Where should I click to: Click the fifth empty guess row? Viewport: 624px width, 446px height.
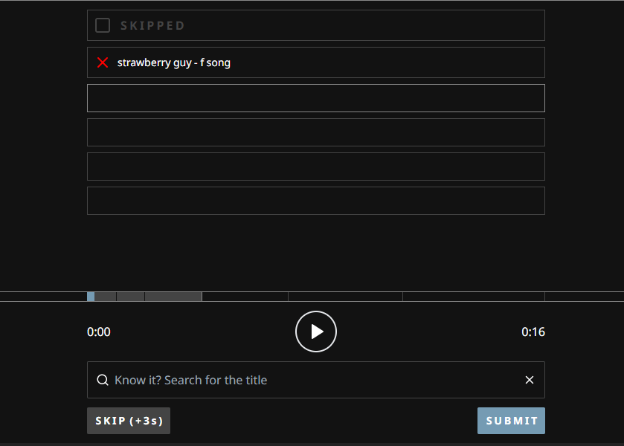[315, 167]
